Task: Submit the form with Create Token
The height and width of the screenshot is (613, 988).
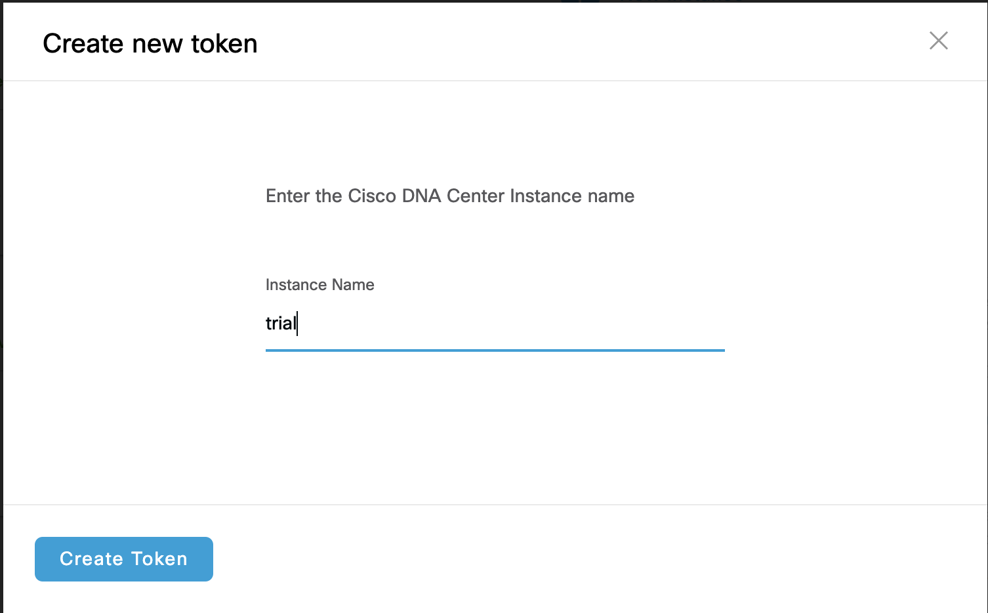Action: (124, 559)
